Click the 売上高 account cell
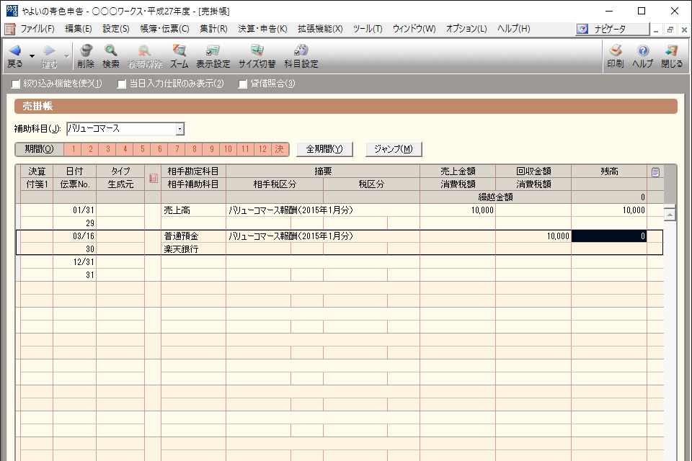 (x=193, y=210)
